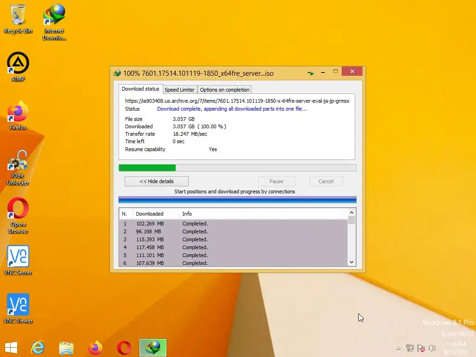Minimize the IDM download window
The width and height of the screenshot is (476, 357).
[323, 72]
